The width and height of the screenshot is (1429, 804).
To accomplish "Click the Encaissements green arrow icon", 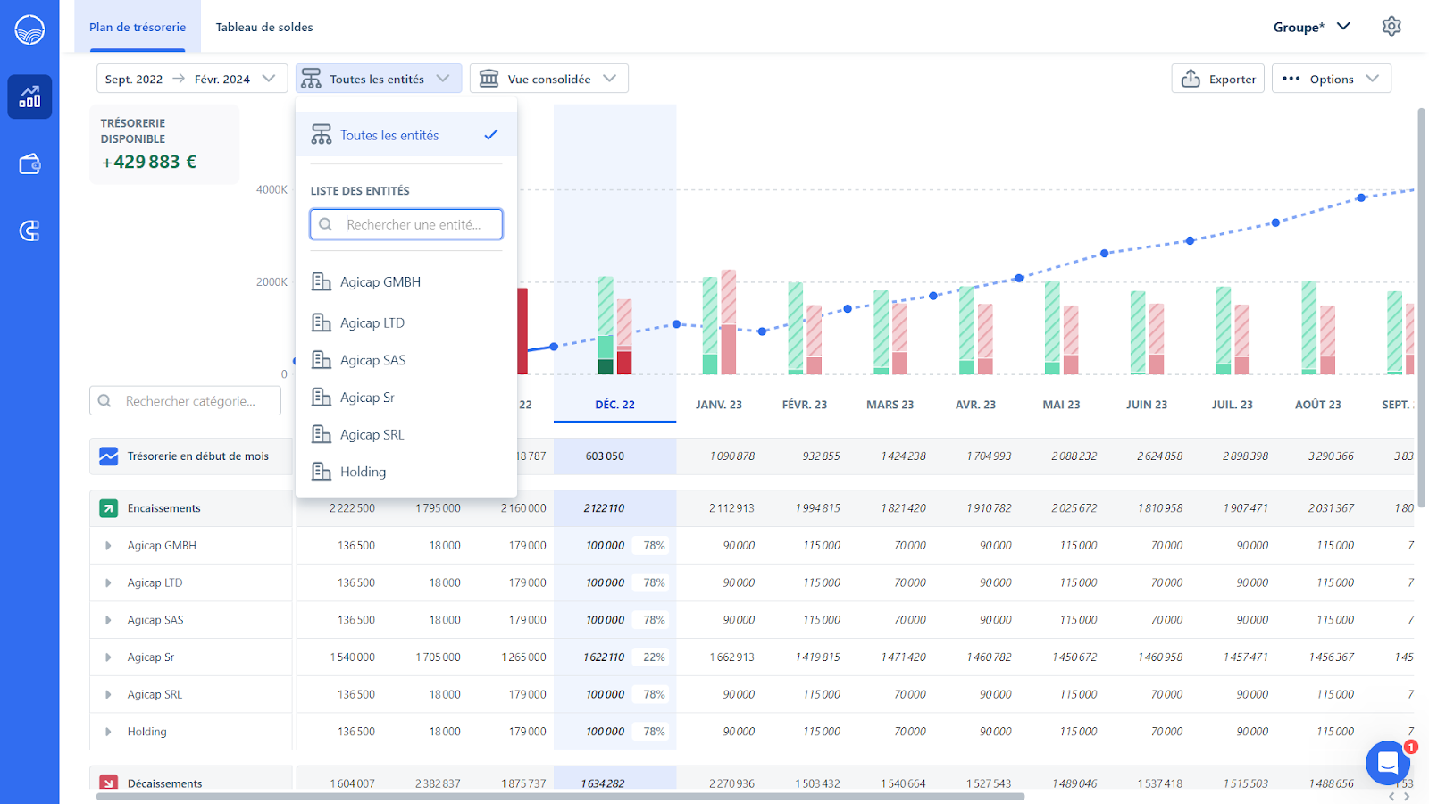I will [x=108, y=508].
